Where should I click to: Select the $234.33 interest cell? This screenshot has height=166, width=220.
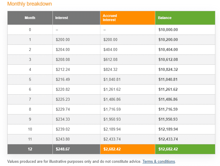[x=63, y=119]
